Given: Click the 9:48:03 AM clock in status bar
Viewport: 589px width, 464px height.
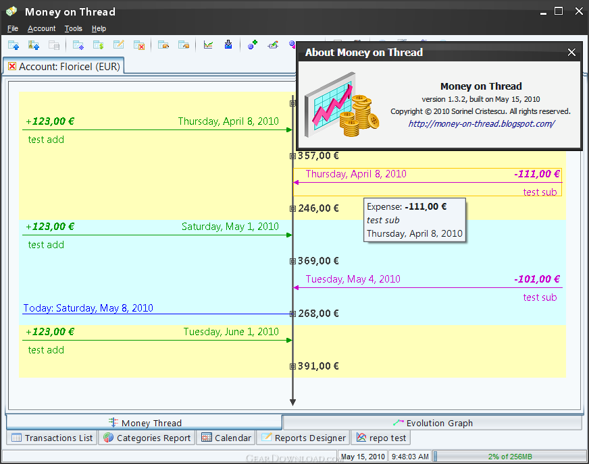Looking at the screenshot, I should [x=410, y=457].
